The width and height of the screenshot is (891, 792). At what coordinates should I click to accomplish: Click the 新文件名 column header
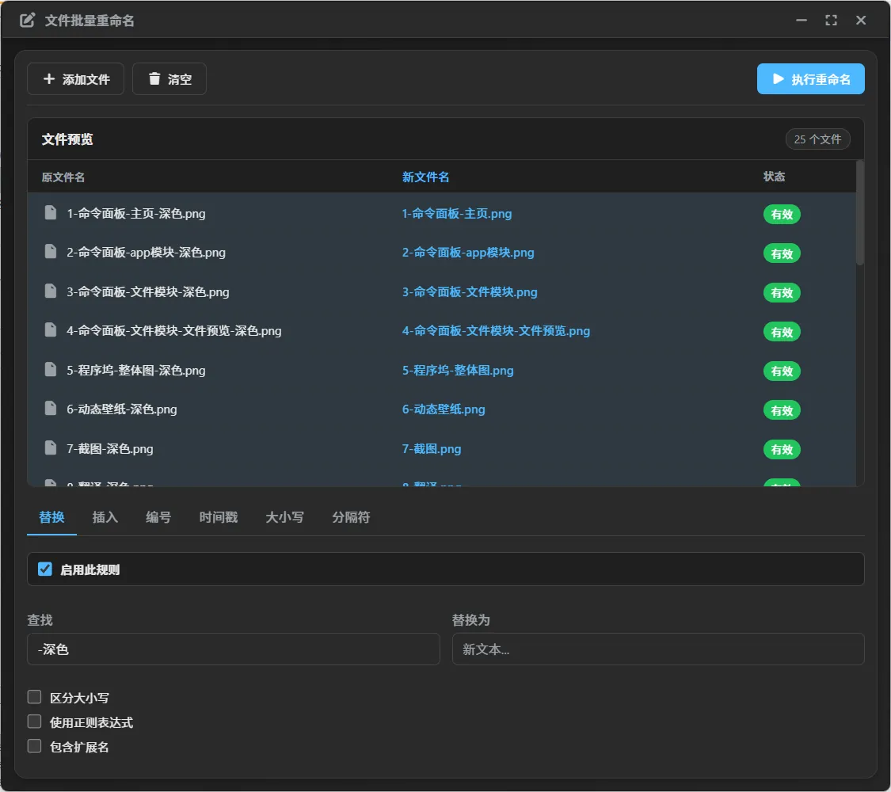coord(425,177)
